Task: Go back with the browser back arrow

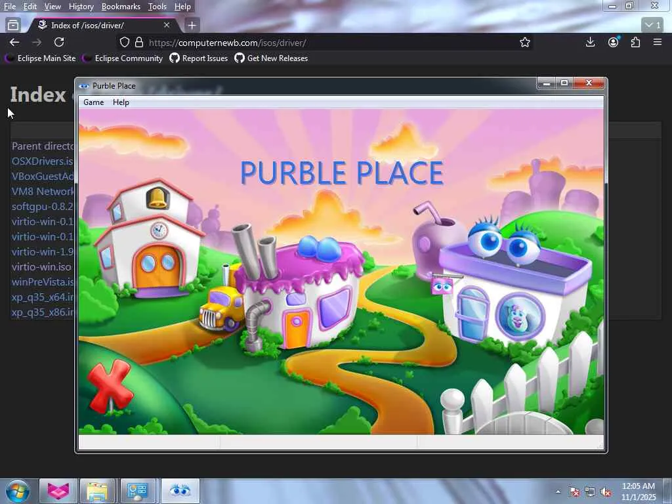Action: (14, 43)
